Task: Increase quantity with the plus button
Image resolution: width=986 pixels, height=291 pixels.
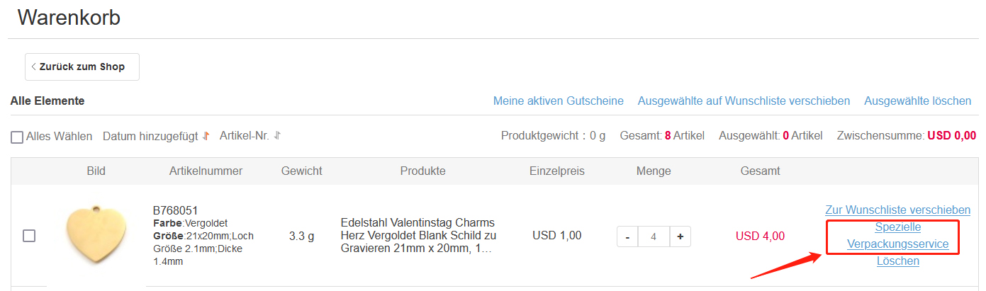Action: [x=680, y=236]
